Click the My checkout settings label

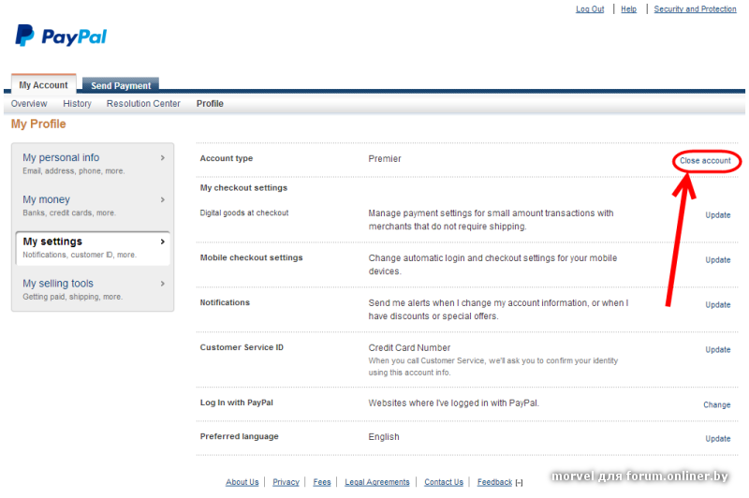coord(243,188)
